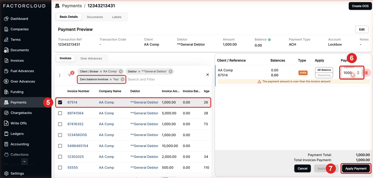
Task: Open Collections in the sidebar
Action: tap(19, 155)
